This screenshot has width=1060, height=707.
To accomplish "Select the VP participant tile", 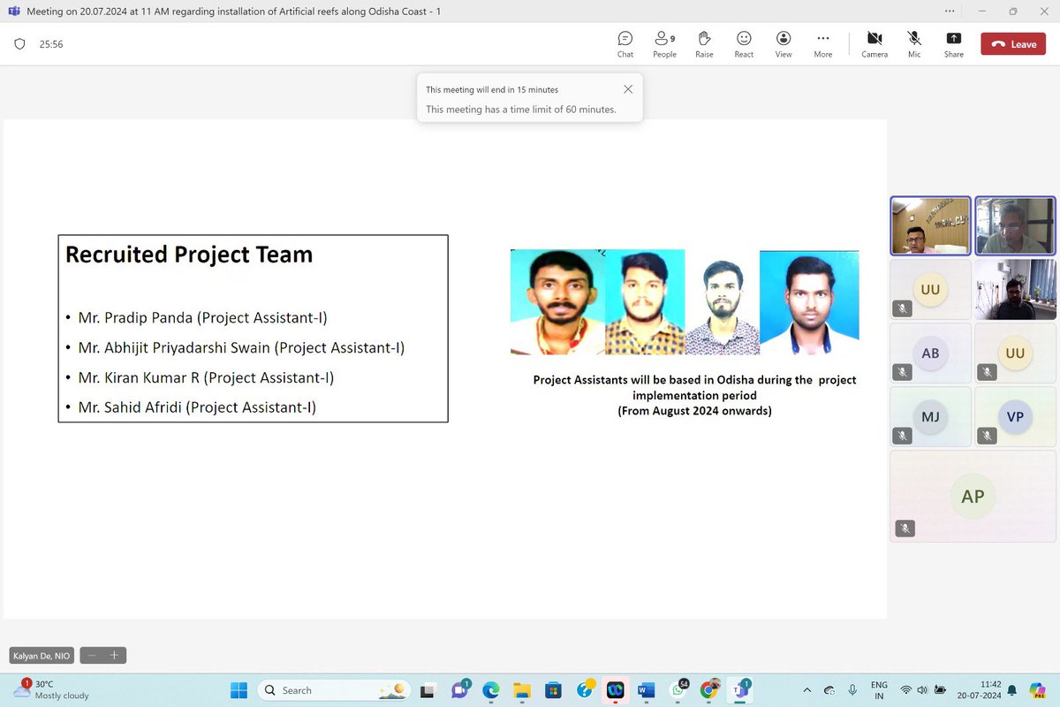I will tap(1015, 416).
